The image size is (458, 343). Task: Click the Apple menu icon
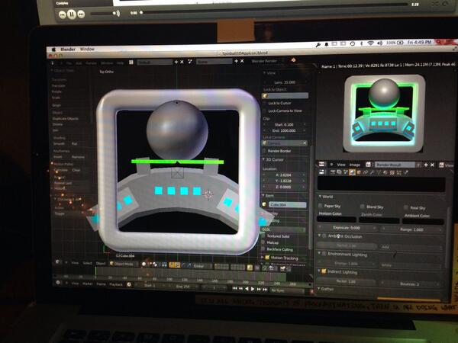53,50
